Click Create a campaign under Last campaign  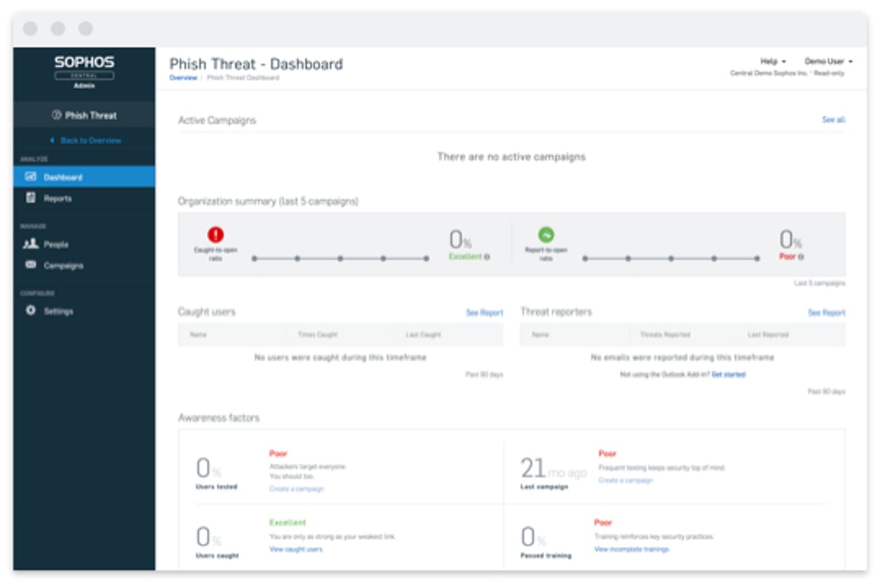pos(626,481)
